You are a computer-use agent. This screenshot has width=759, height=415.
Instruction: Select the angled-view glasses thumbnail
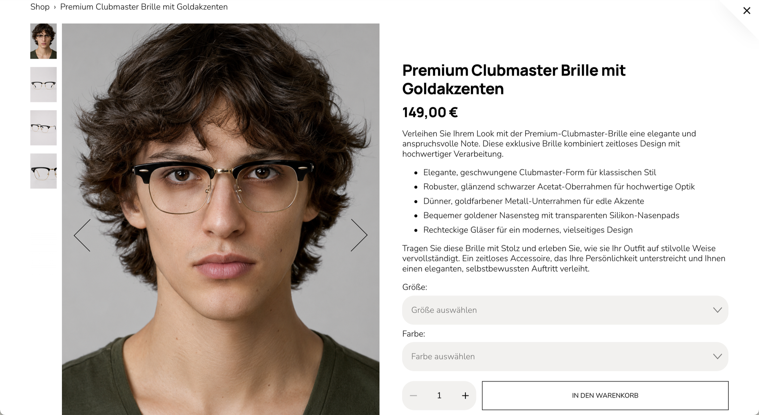tap(43, 128)
